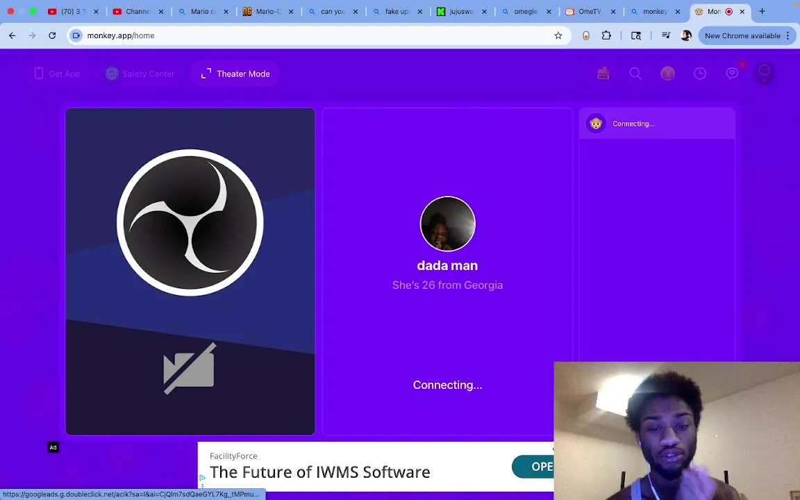Open the Safety Center
This screenshot has height=500, width=800.
click(140, 74)
